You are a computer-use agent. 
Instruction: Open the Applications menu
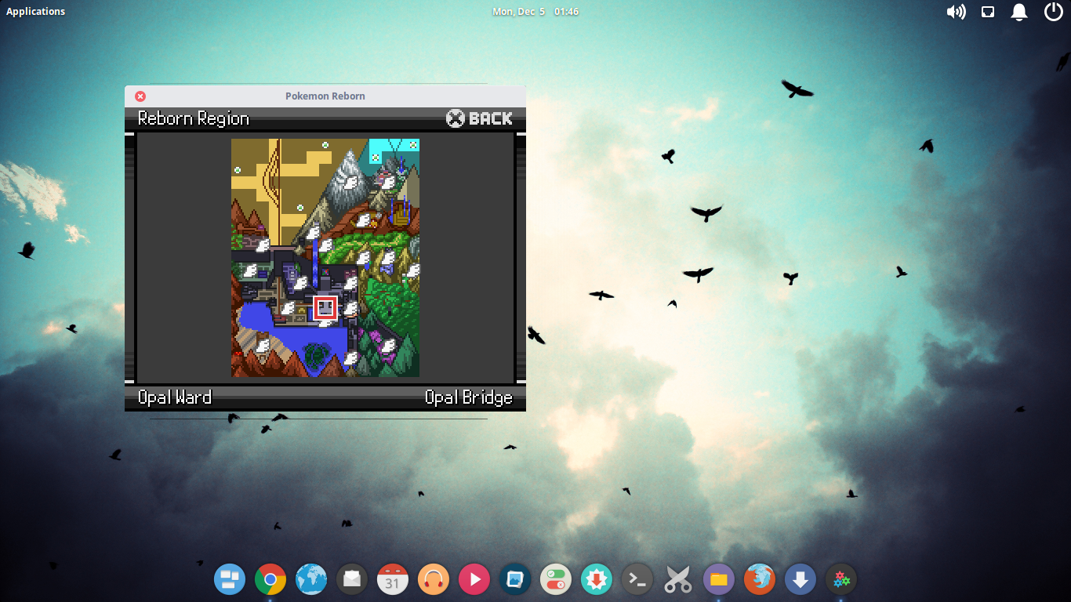(36, 11)
